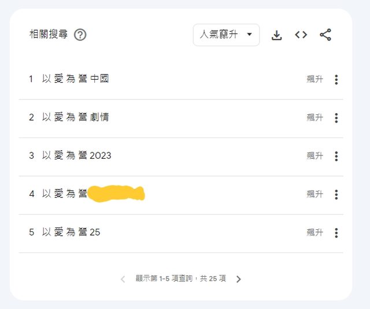Open the 以愛為營 中國 query
Image resolution: width=370 pixels, height=309 pixels.
click(75, 79)
